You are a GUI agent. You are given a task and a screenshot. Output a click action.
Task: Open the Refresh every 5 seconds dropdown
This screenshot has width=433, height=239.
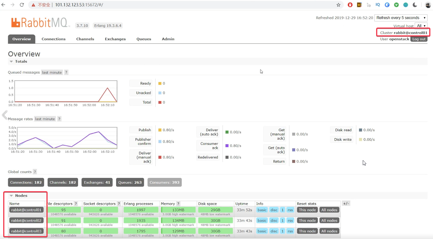(x=401, y=18)
